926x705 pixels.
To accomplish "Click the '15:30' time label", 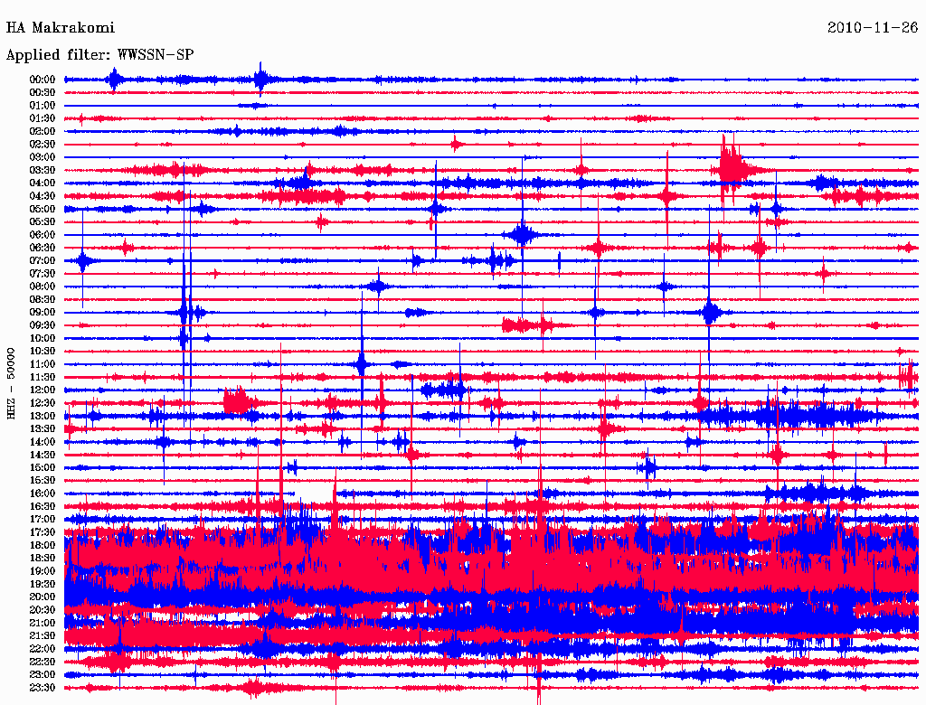I will [43, 480].
